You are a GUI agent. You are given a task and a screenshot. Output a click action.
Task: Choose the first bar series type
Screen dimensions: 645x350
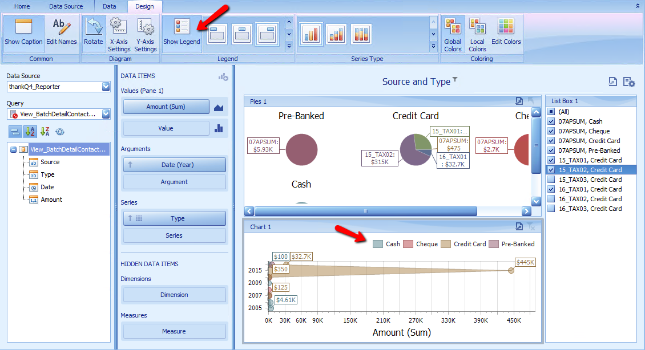(311, 34)
